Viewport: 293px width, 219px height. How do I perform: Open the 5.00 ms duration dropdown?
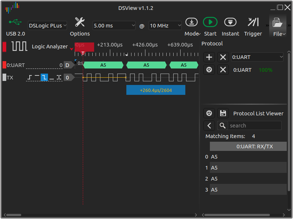pyautogui.click(x=114, y=25)
